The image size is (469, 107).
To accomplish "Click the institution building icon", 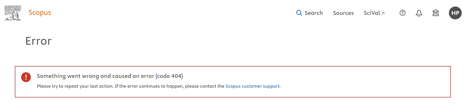I will coord(436,13).
